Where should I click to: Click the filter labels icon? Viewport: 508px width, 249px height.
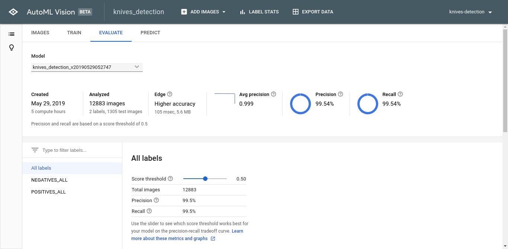tap(35, 150)
